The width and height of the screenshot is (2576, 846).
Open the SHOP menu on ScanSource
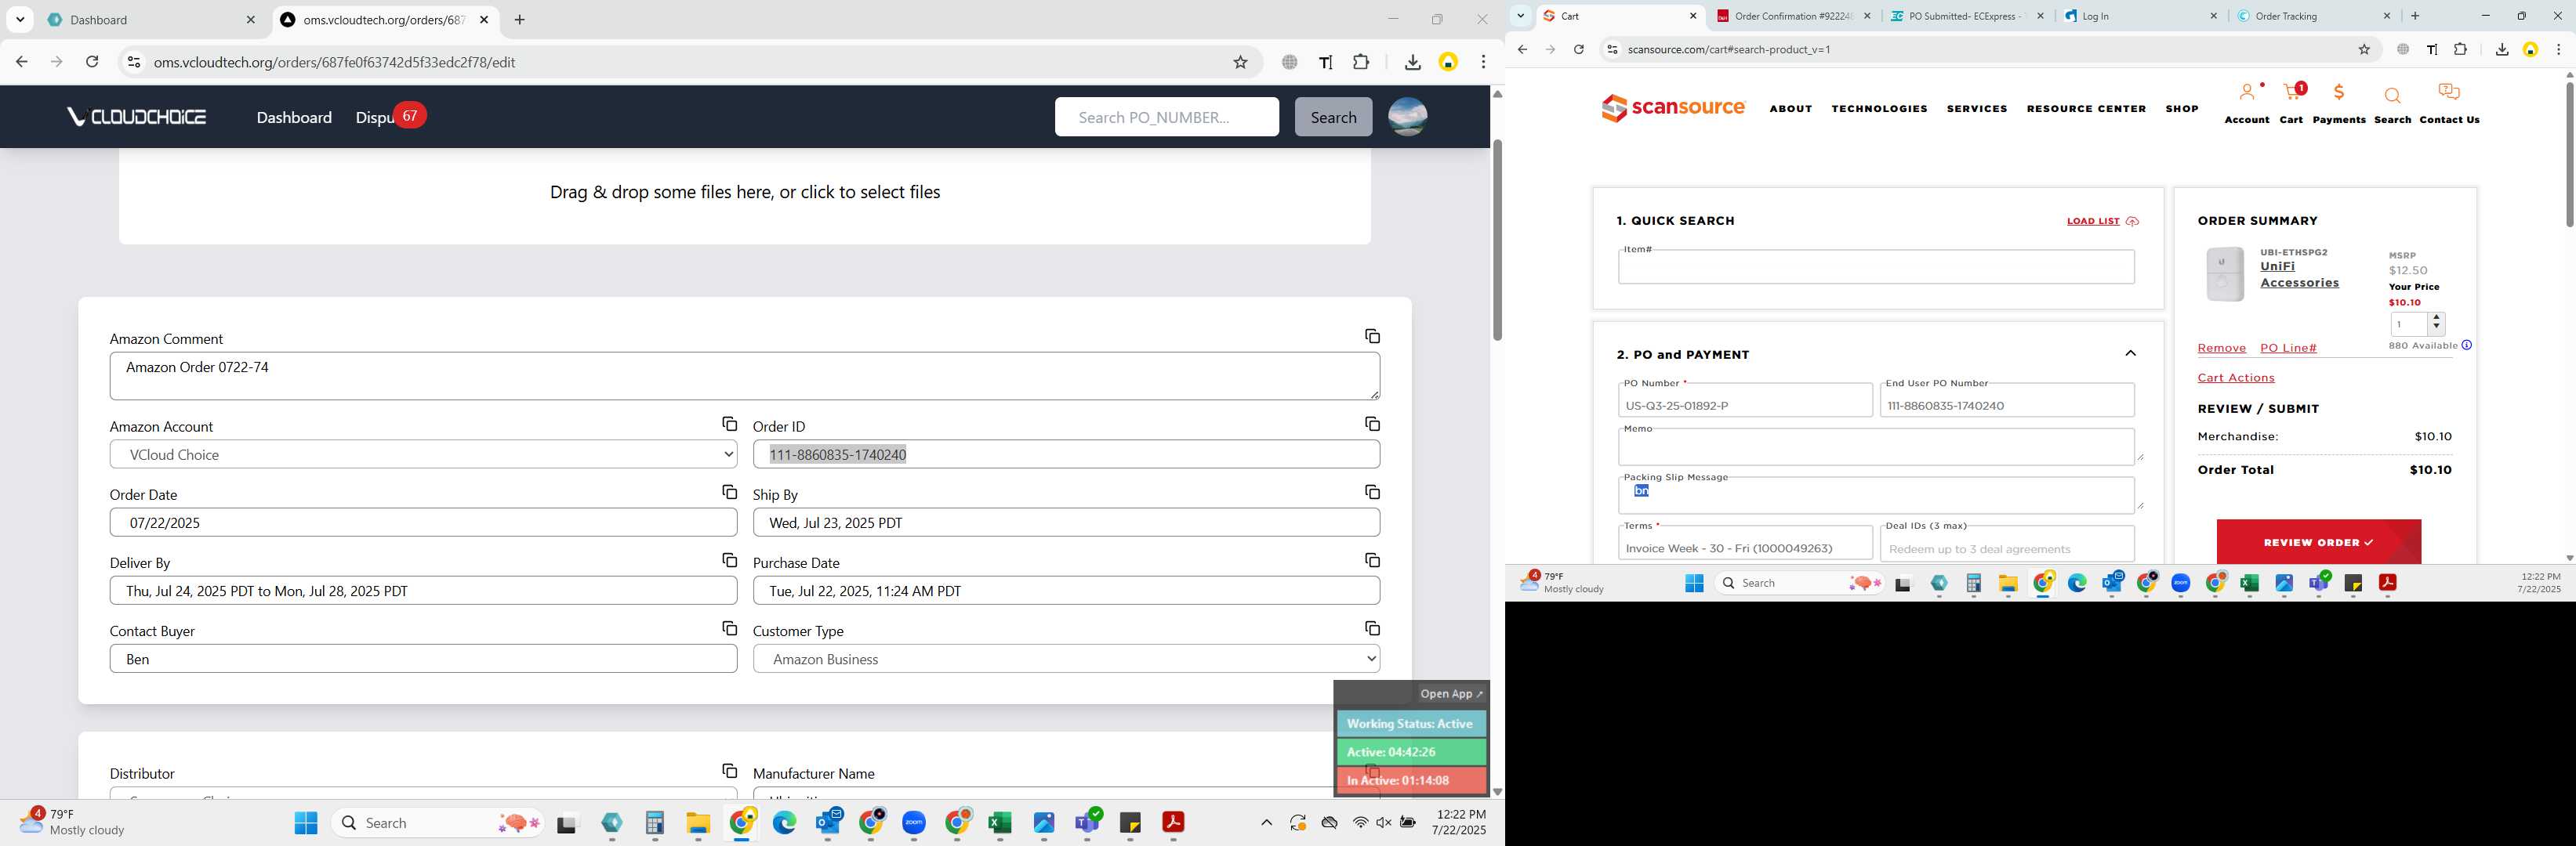point(2182,109)
